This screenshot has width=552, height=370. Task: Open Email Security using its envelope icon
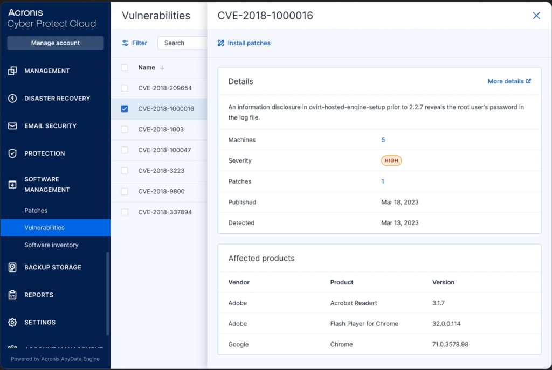pos(11,125)
